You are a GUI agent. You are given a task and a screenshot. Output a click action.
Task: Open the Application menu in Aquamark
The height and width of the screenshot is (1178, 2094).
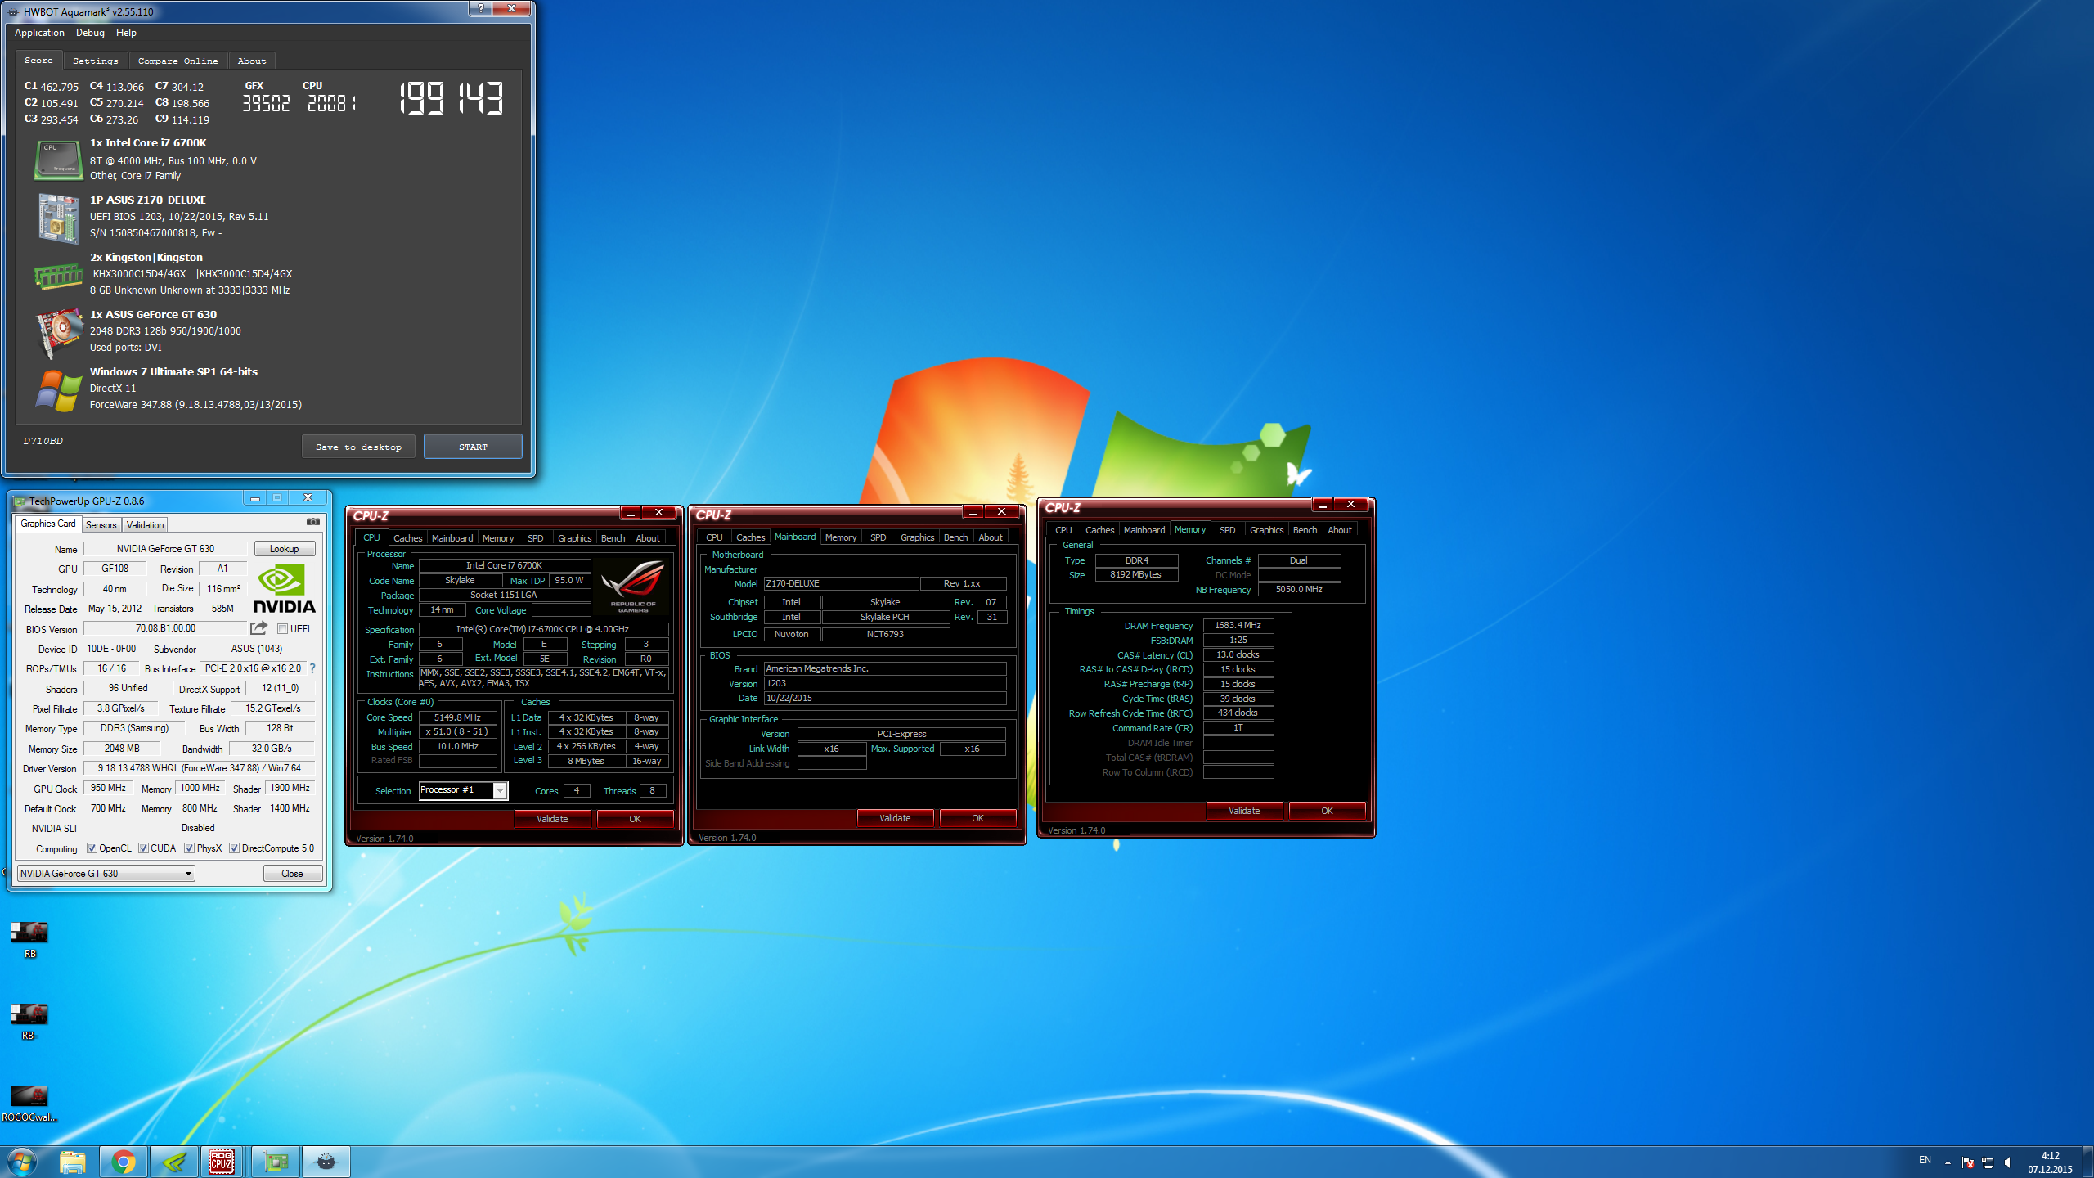[39, 33]
